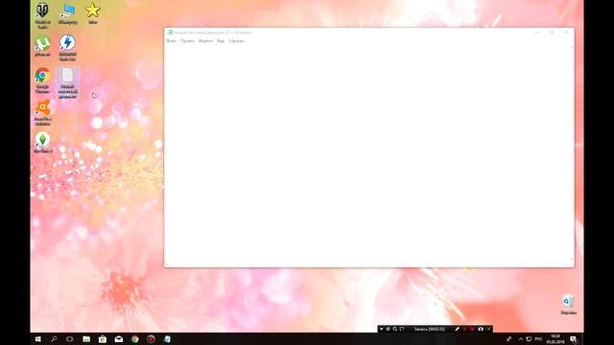614x345 pixels.
Task: Open the Windows Start menu
Action: [x=38, y=339]
